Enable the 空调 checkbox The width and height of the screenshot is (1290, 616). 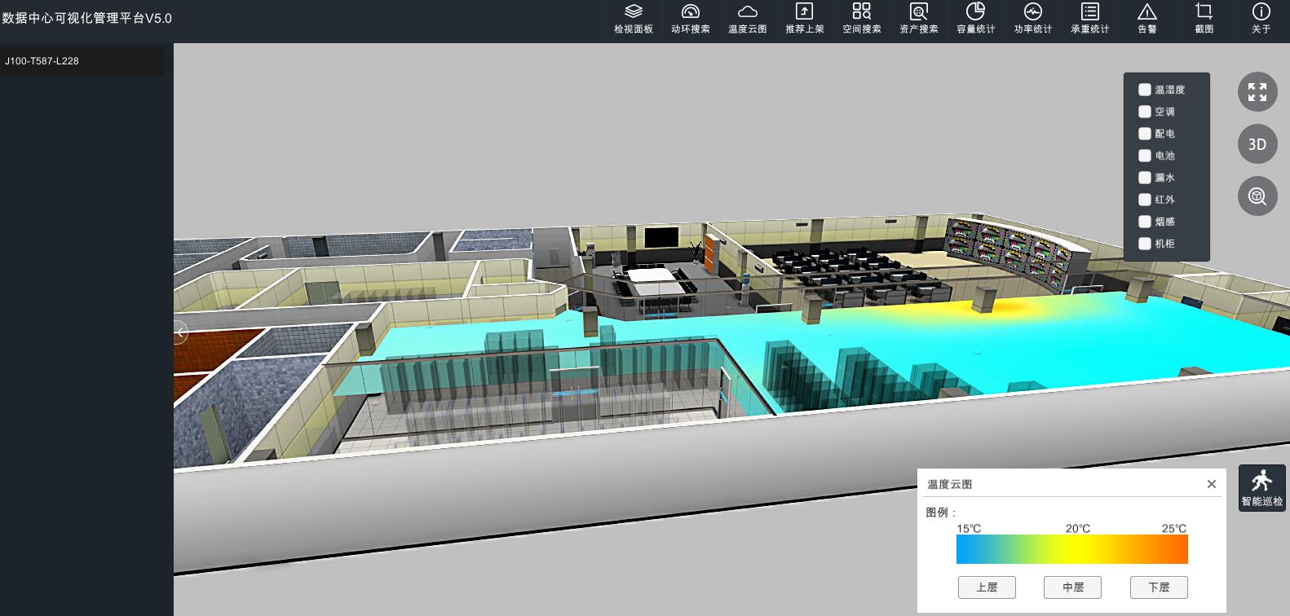click(x=1145, y=112)
